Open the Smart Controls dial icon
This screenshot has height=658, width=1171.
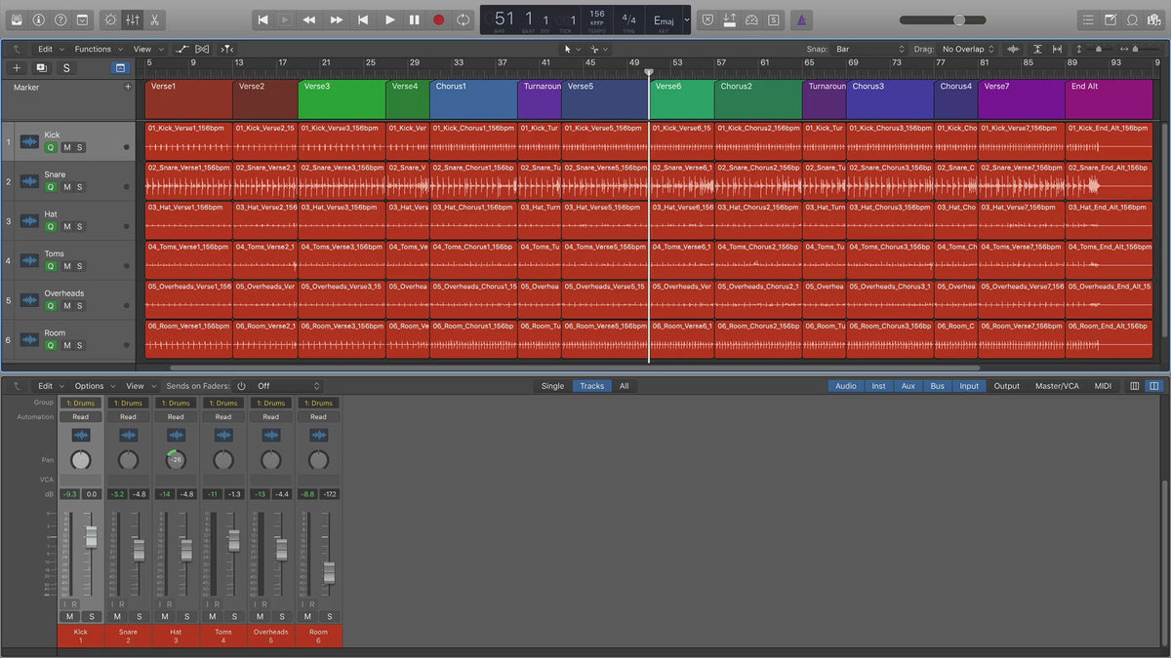(109, 19)
